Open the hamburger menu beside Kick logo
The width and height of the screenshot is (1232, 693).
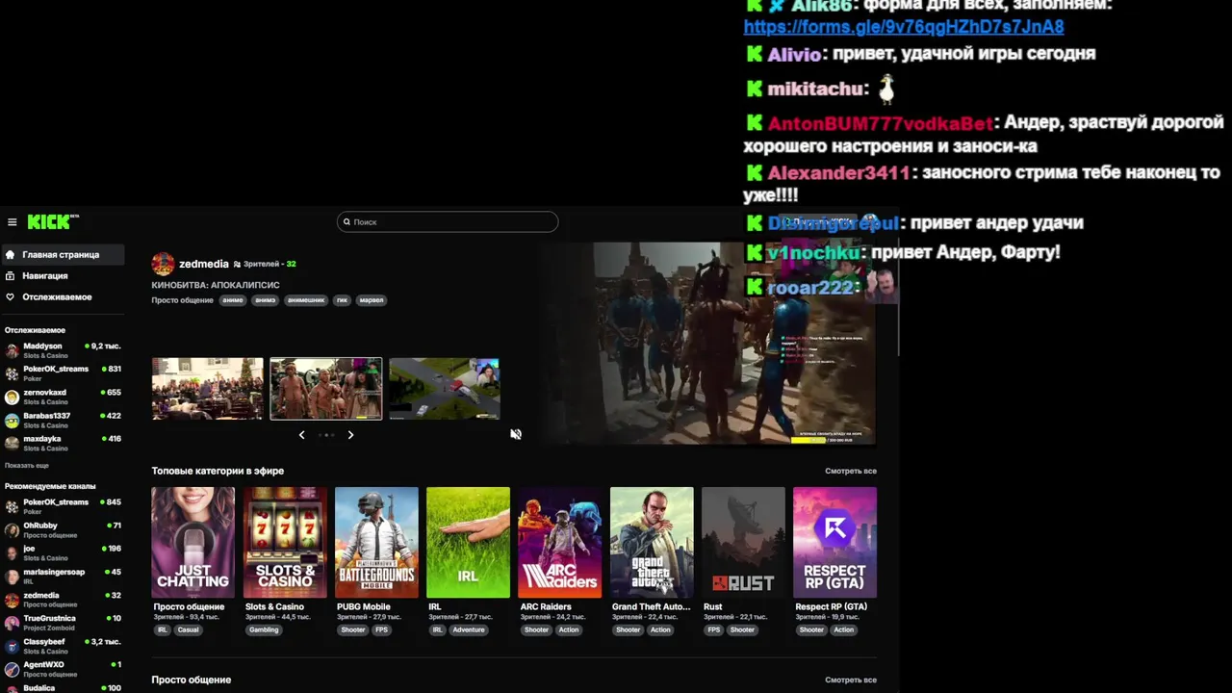(x=13, y=222)
